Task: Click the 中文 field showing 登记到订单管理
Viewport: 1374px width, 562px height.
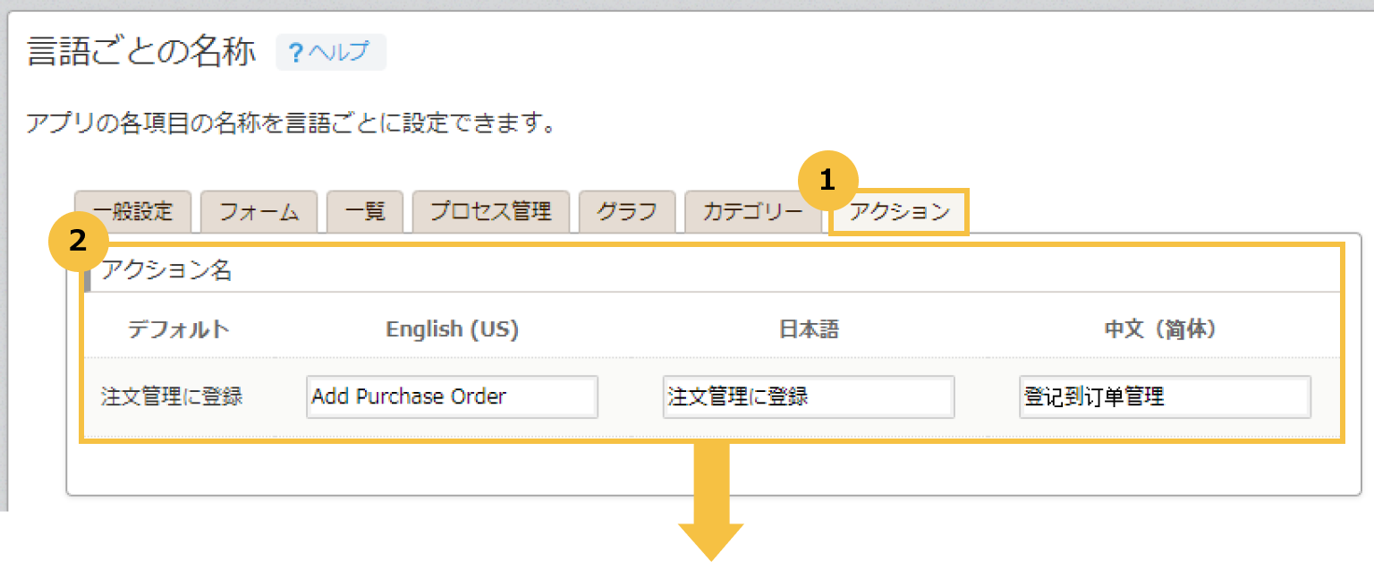Action: tap(1165, 396)
